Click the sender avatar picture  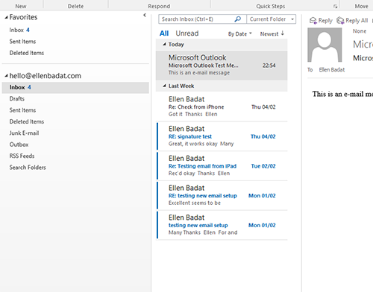click(x=325, y=45)
